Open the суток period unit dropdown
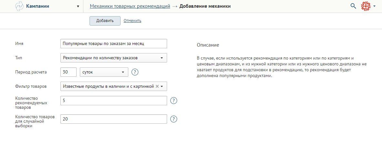The height and width of the screenshot is (148, 382). point(104,72)
